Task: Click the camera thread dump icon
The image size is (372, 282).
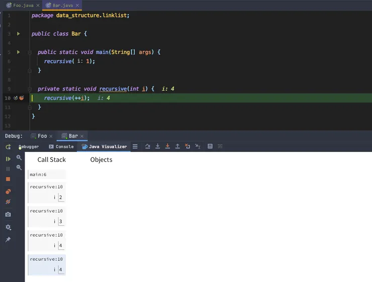Action: pos(8,215)
